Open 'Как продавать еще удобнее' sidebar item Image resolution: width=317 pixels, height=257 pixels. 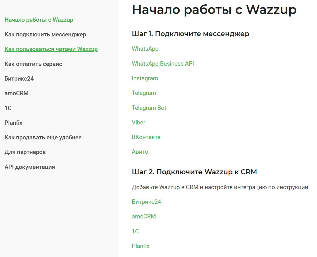[43, 138]
